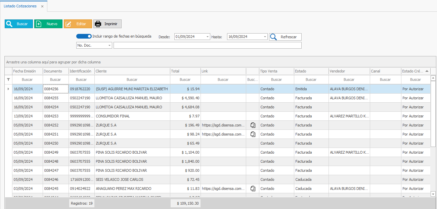Image resolution: width=437 pixels, height=209 pixels.
Task: Open the Desde date dropdown
Action: coord(208,37)
